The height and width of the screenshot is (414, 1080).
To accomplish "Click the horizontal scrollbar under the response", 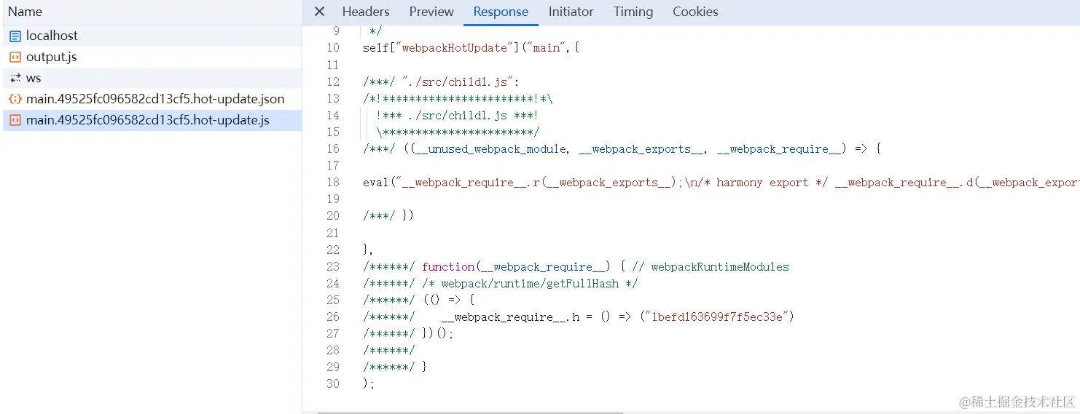I will point(470,412).
